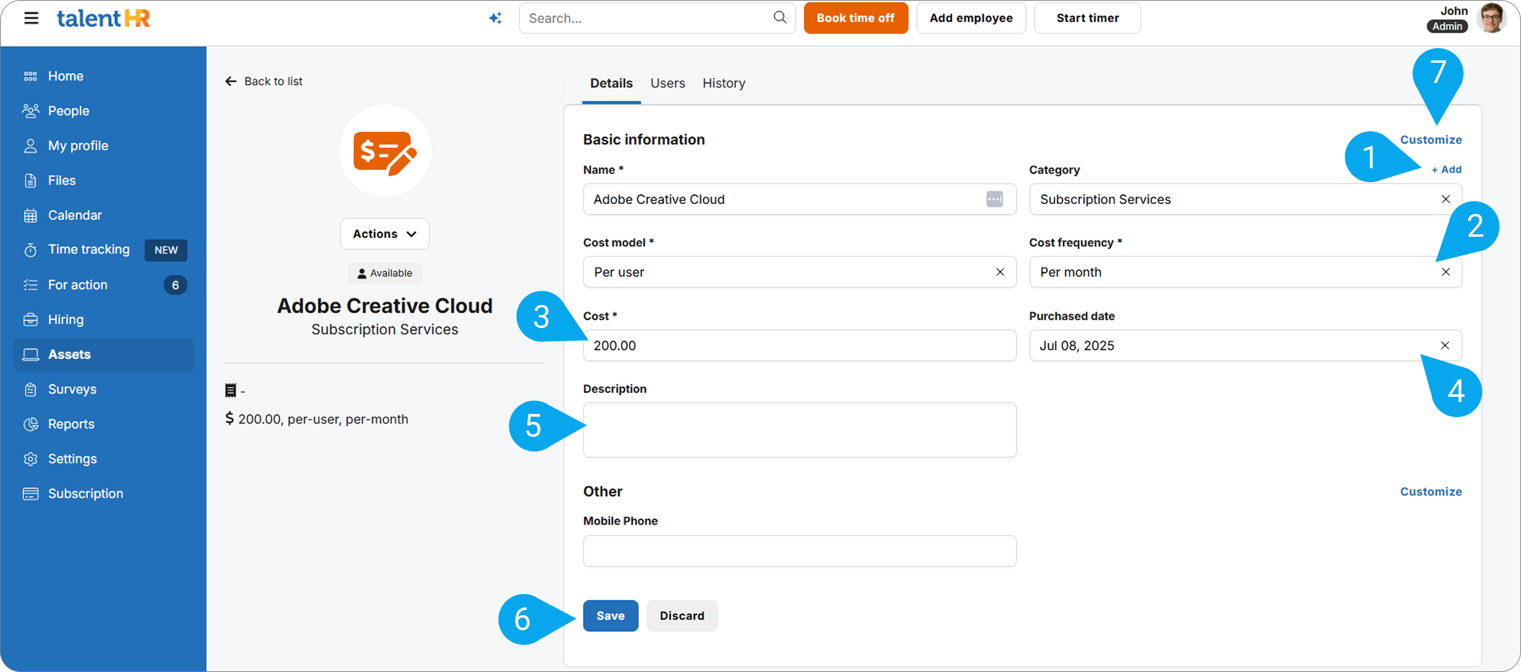Click the Hiring briefcase icon
Viewport: 1521px width, 672px height.
coord(30,319)
